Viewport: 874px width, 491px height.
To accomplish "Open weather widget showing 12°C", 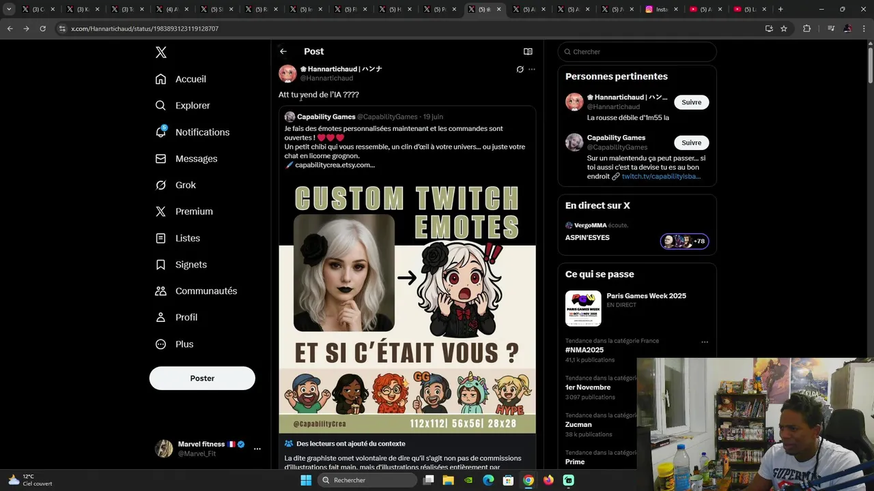I will tap(30, 480).
